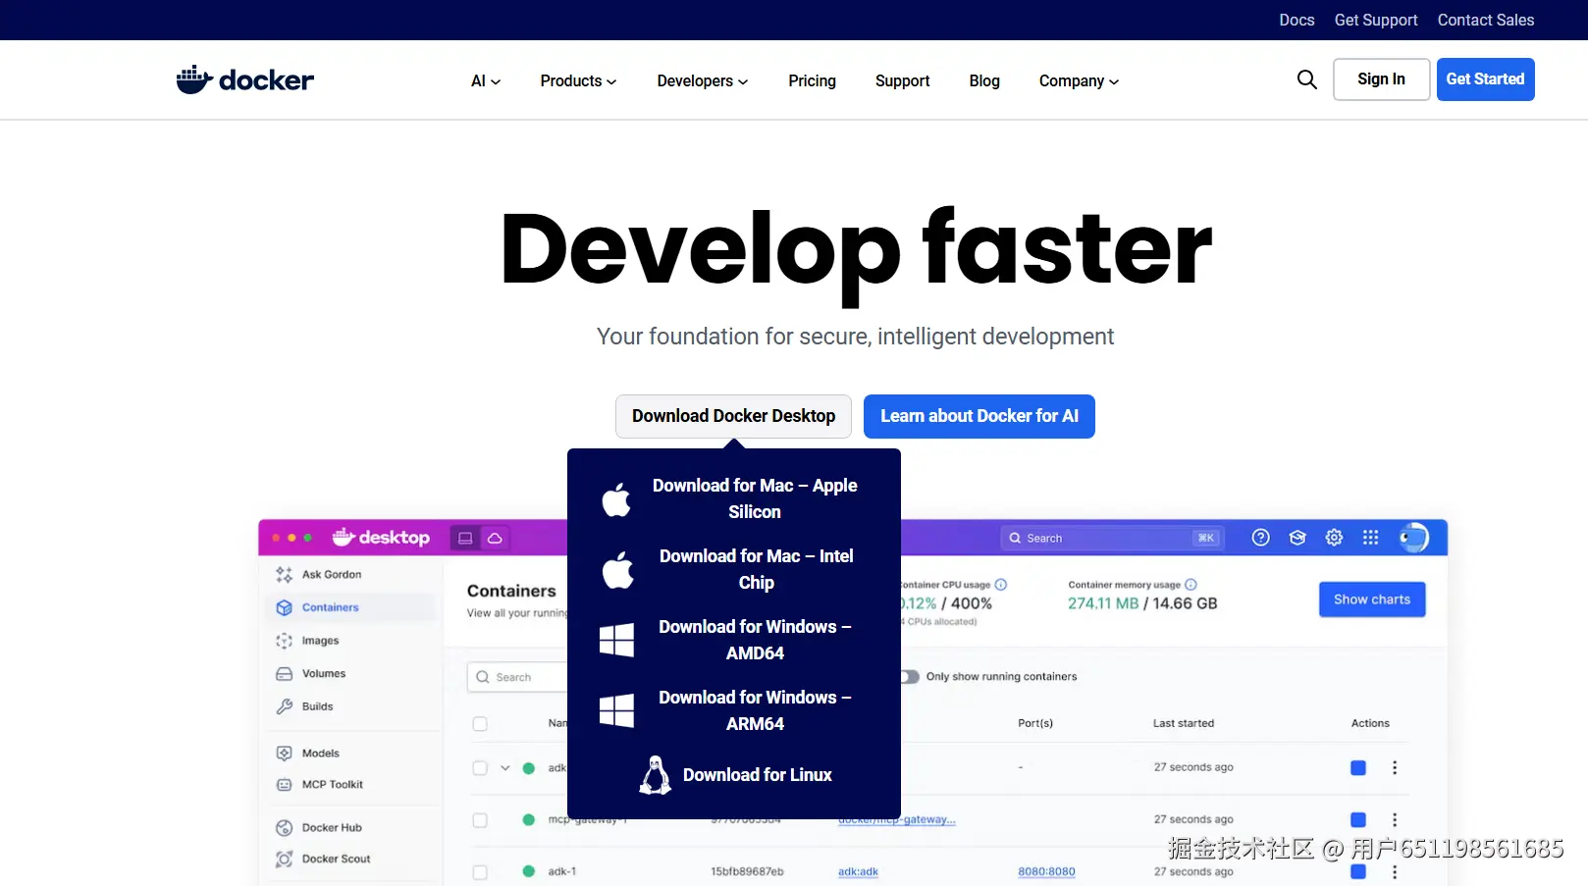This screenshot has width=1588, height=886.
Task: Check the mcp-gateway container row checkbox
Action: coord(480,820)
